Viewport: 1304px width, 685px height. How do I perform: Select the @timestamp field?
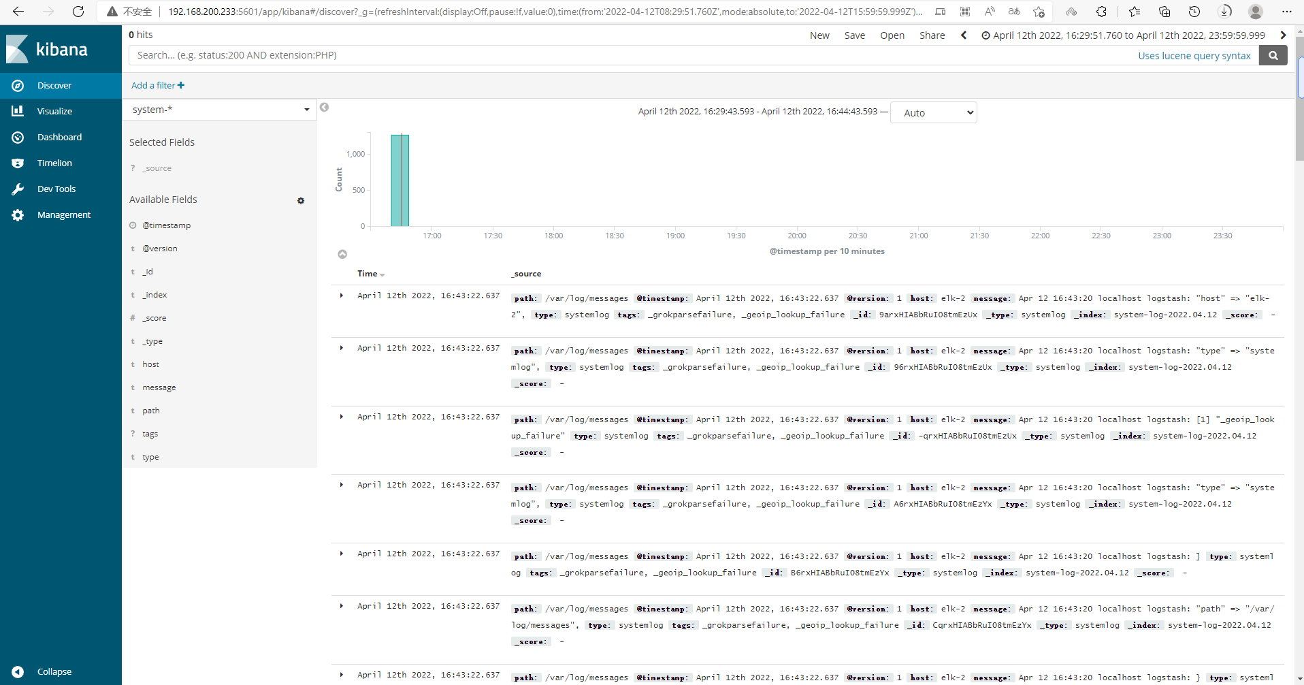click(167, 225)
